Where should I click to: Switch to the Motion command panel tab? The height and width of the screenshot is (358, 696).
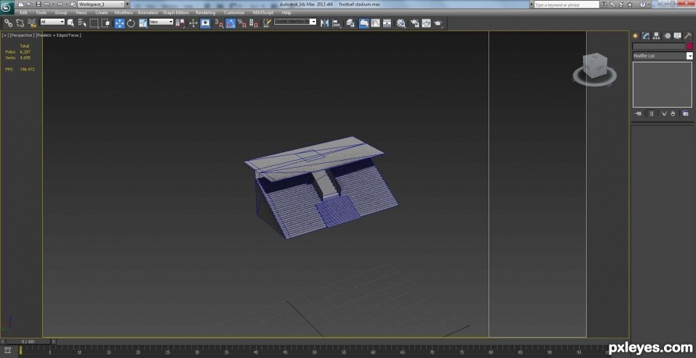(x=667, y=36)
